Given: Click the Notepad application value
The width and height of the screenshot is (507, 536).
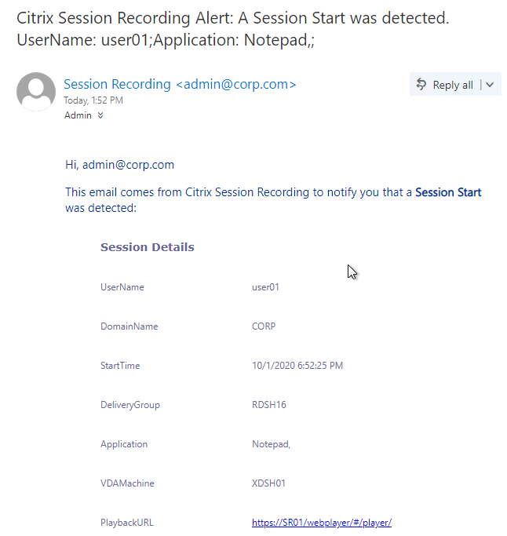Looking at the screenshot, I should tap(271, 444).
